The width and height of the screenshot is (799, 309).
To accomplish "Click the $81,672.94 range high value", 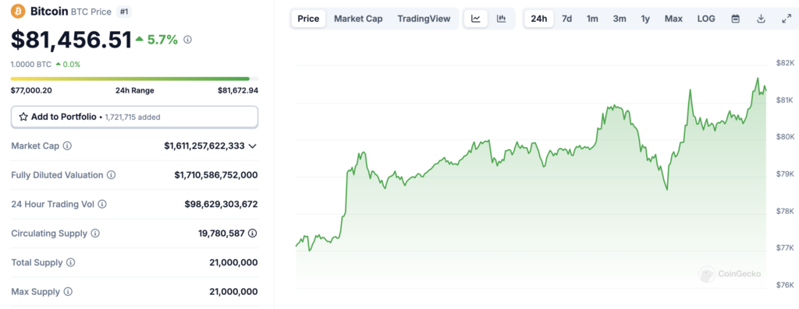I will coord(237,90).
